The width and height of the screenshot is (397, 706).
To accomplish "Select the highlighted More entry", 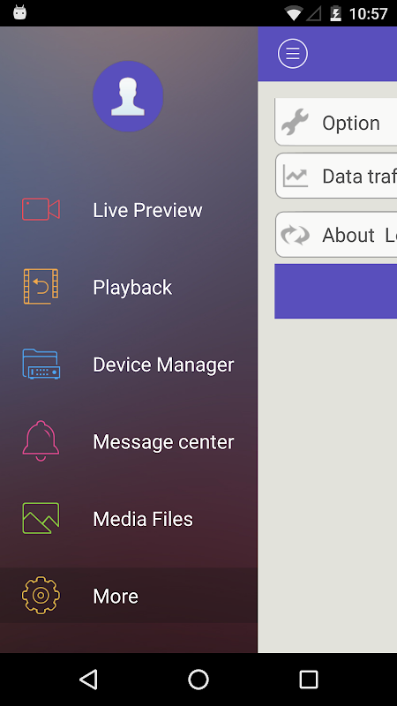I will (x=129, y=595).
